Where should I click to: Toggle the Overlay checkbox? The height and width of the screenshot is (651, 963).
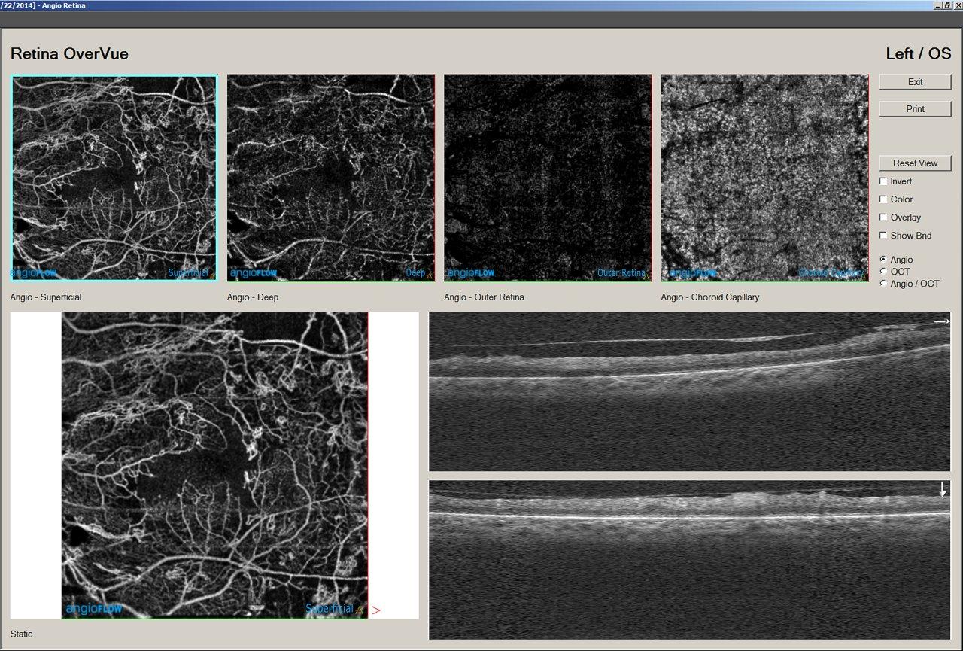tap(883, 218)
